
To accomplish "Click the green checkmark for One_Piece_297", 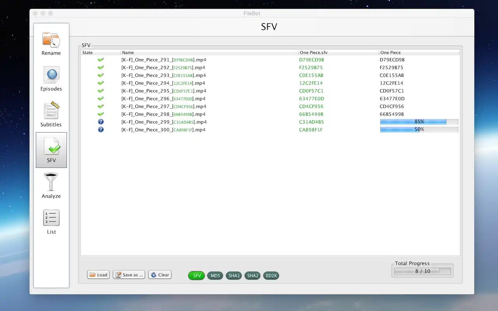I will (x=101, y=107).
